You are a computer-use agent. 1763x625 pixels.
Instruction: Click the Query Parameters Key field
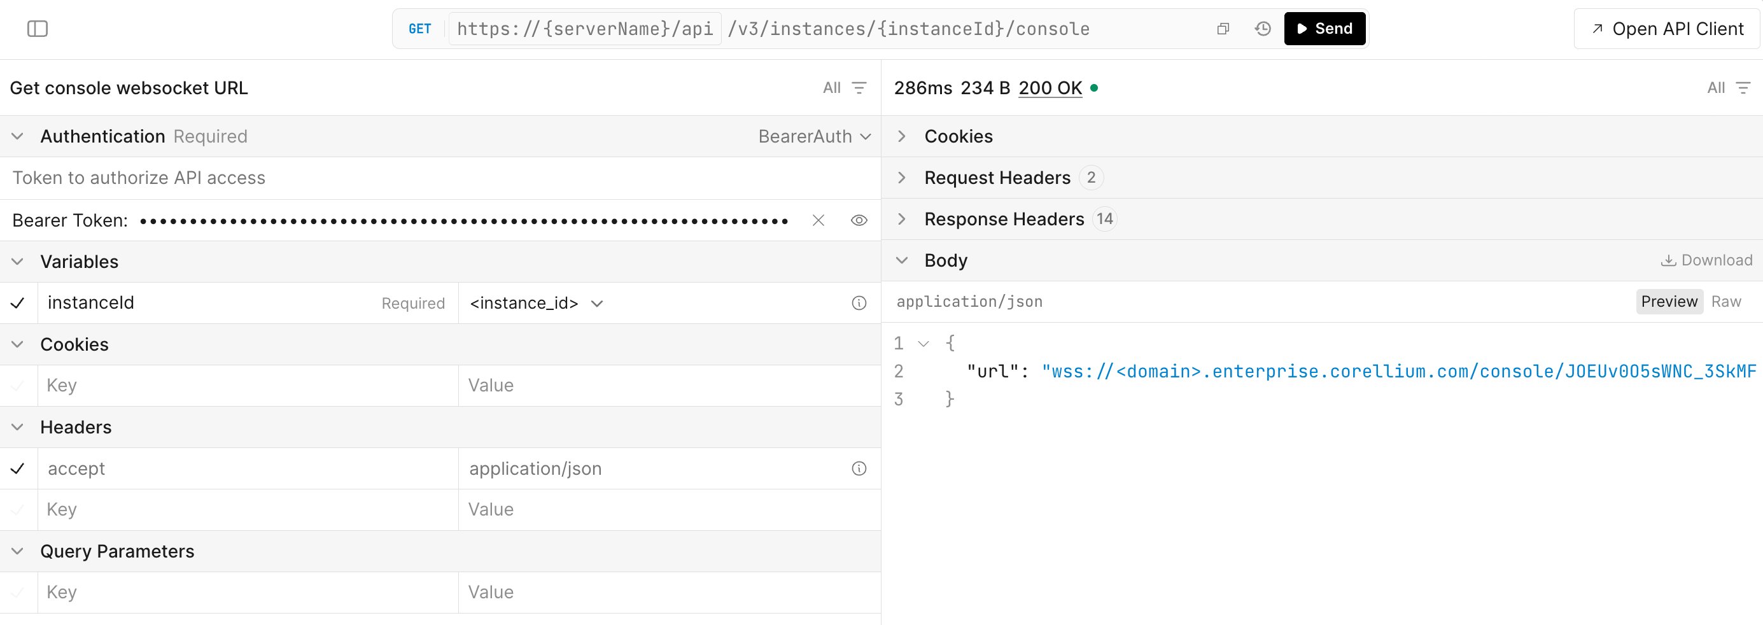pos(248,593)
